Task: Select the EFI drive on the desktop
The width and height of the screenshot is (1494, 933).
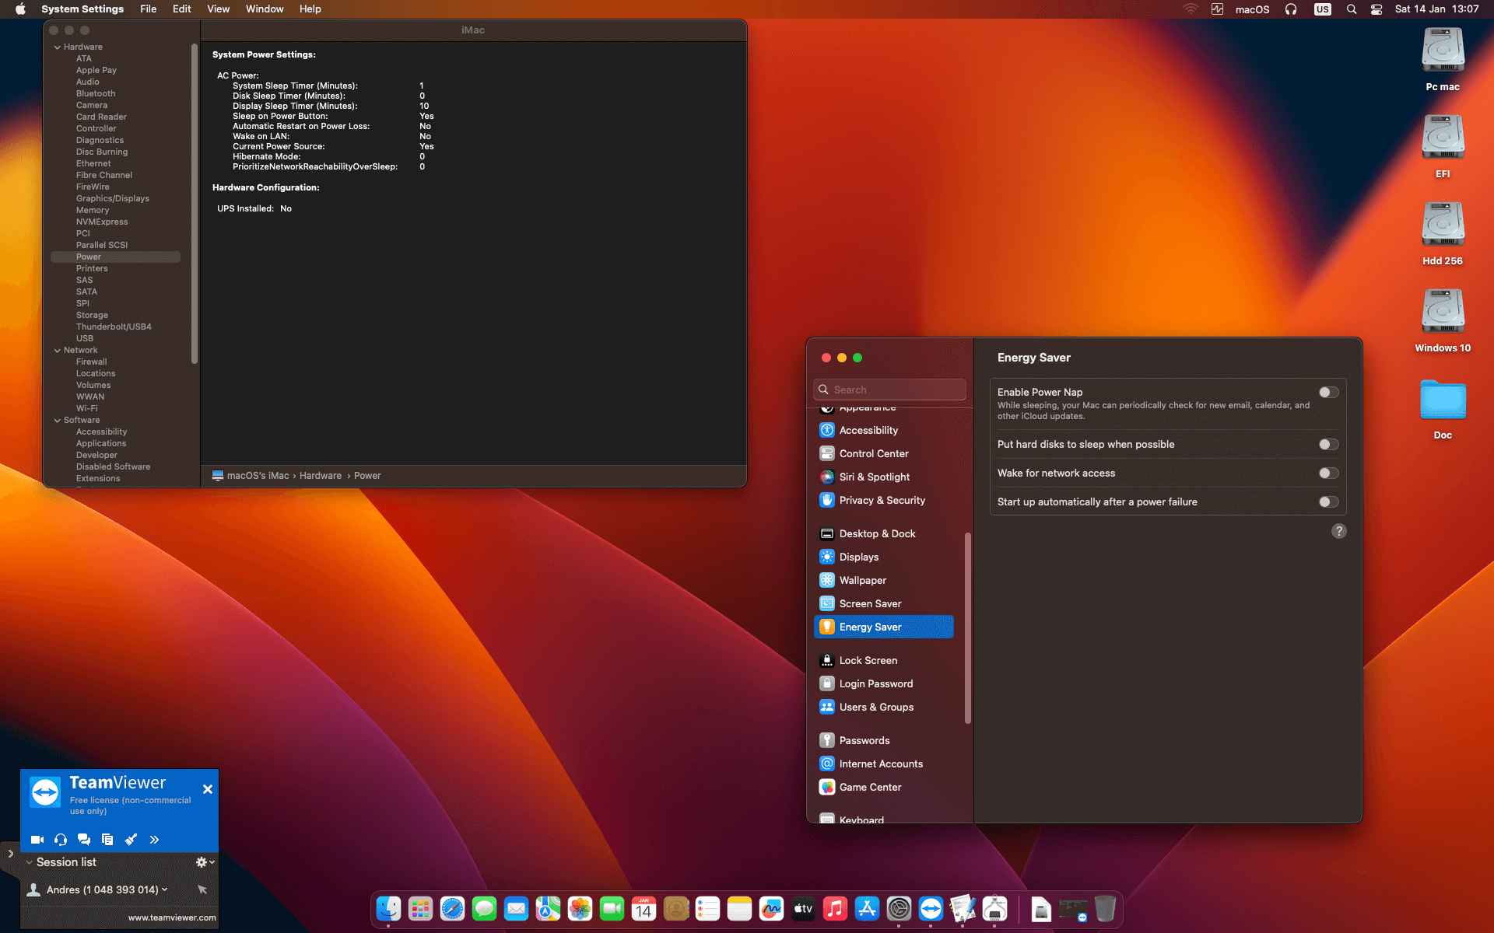Action: (1443, 138)
